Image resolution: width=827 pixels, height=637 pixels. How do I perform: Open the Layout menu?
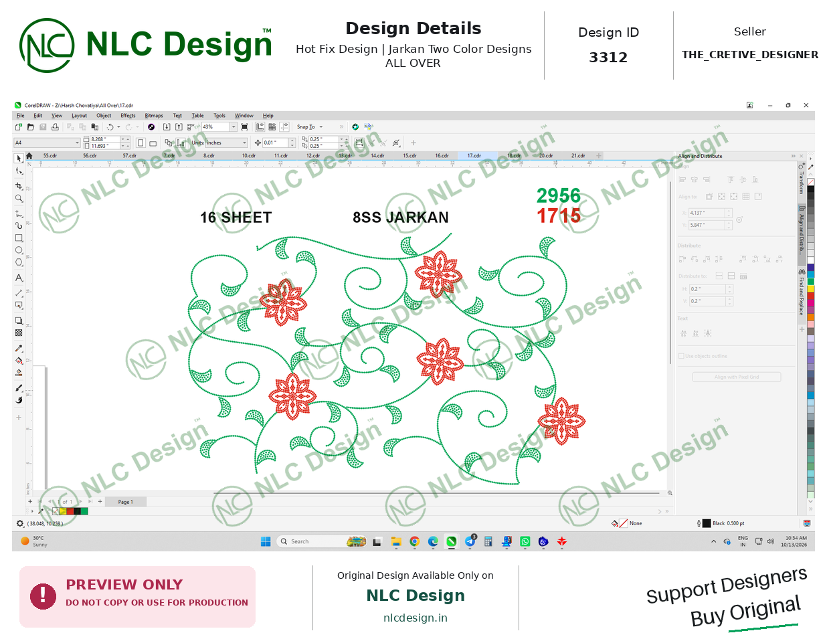click(x=79, y=116)
